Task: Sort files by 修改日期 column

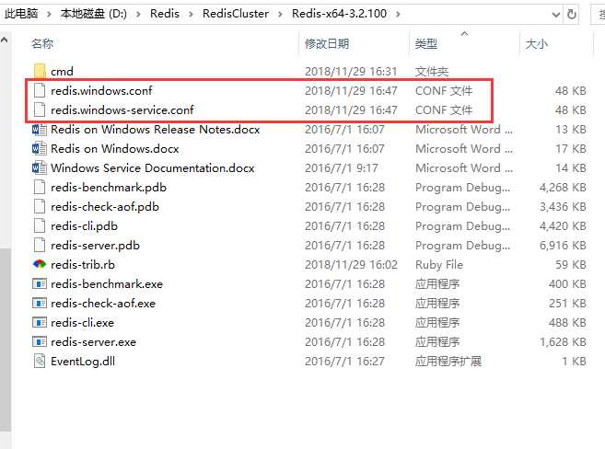Action: [x=327, y=43]
